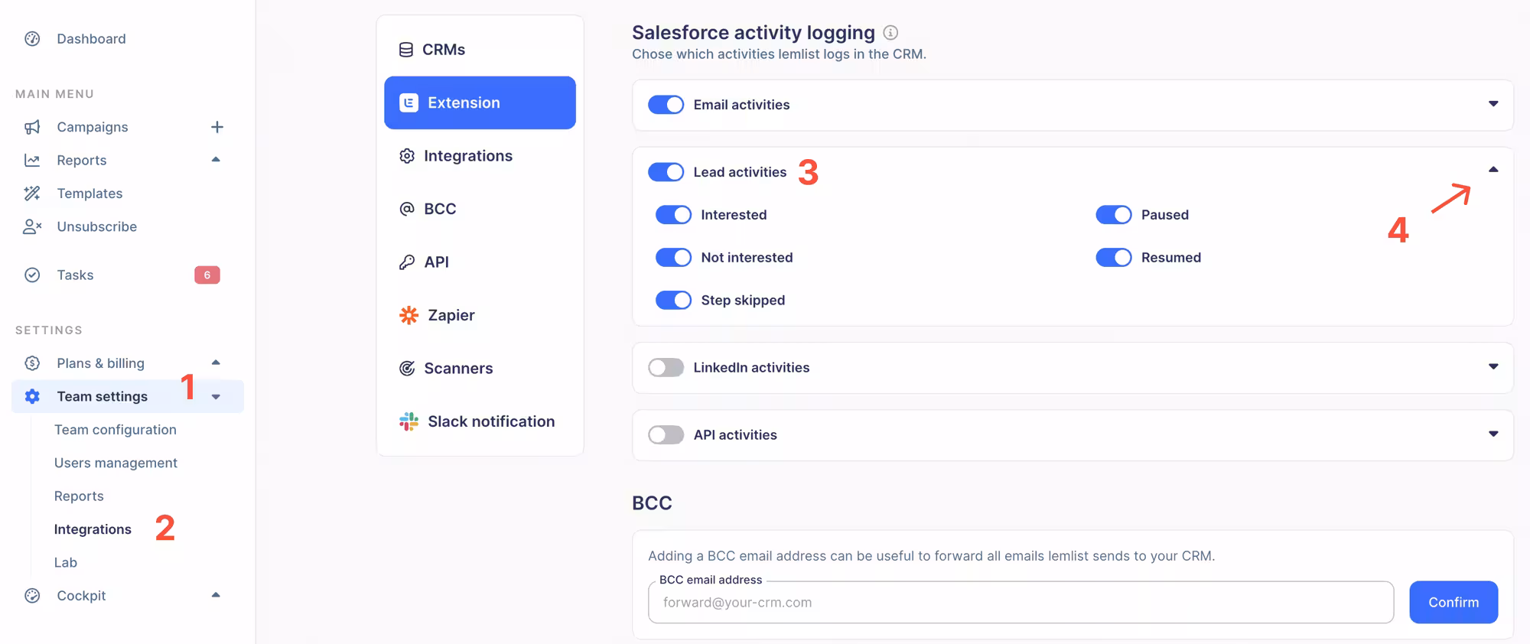Viewport: 1530px width, 644px height.
Task: Click the Zapier orange asterisk icon
Action: click(x=409, y=315)
